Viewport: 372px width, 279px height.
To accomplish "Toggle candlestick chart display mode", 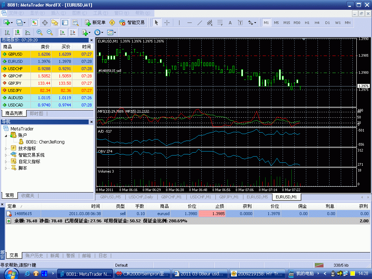I will (17, 32).
